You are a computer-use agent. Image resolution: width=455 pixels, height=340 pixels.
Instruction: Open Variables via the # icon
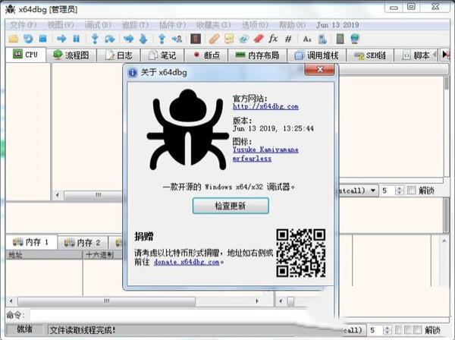pyautogui.click(x=288, y=39)
